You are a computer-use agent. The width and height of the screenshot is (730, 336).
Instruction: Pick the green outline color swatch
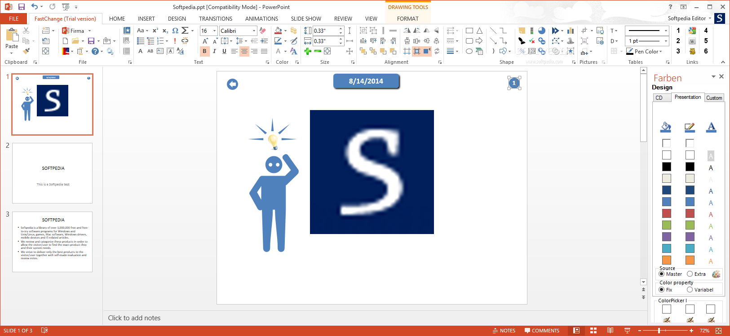coord(690,225)
